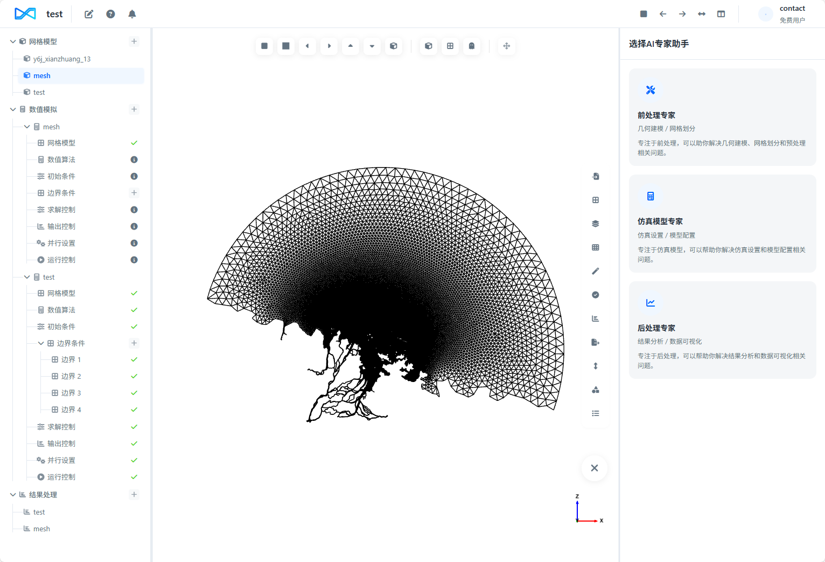The height and width of the screenshot is (562, 825).
Task: Select y6j_xianzhuang_13 in the mesh model list
Action: point(61,59)
